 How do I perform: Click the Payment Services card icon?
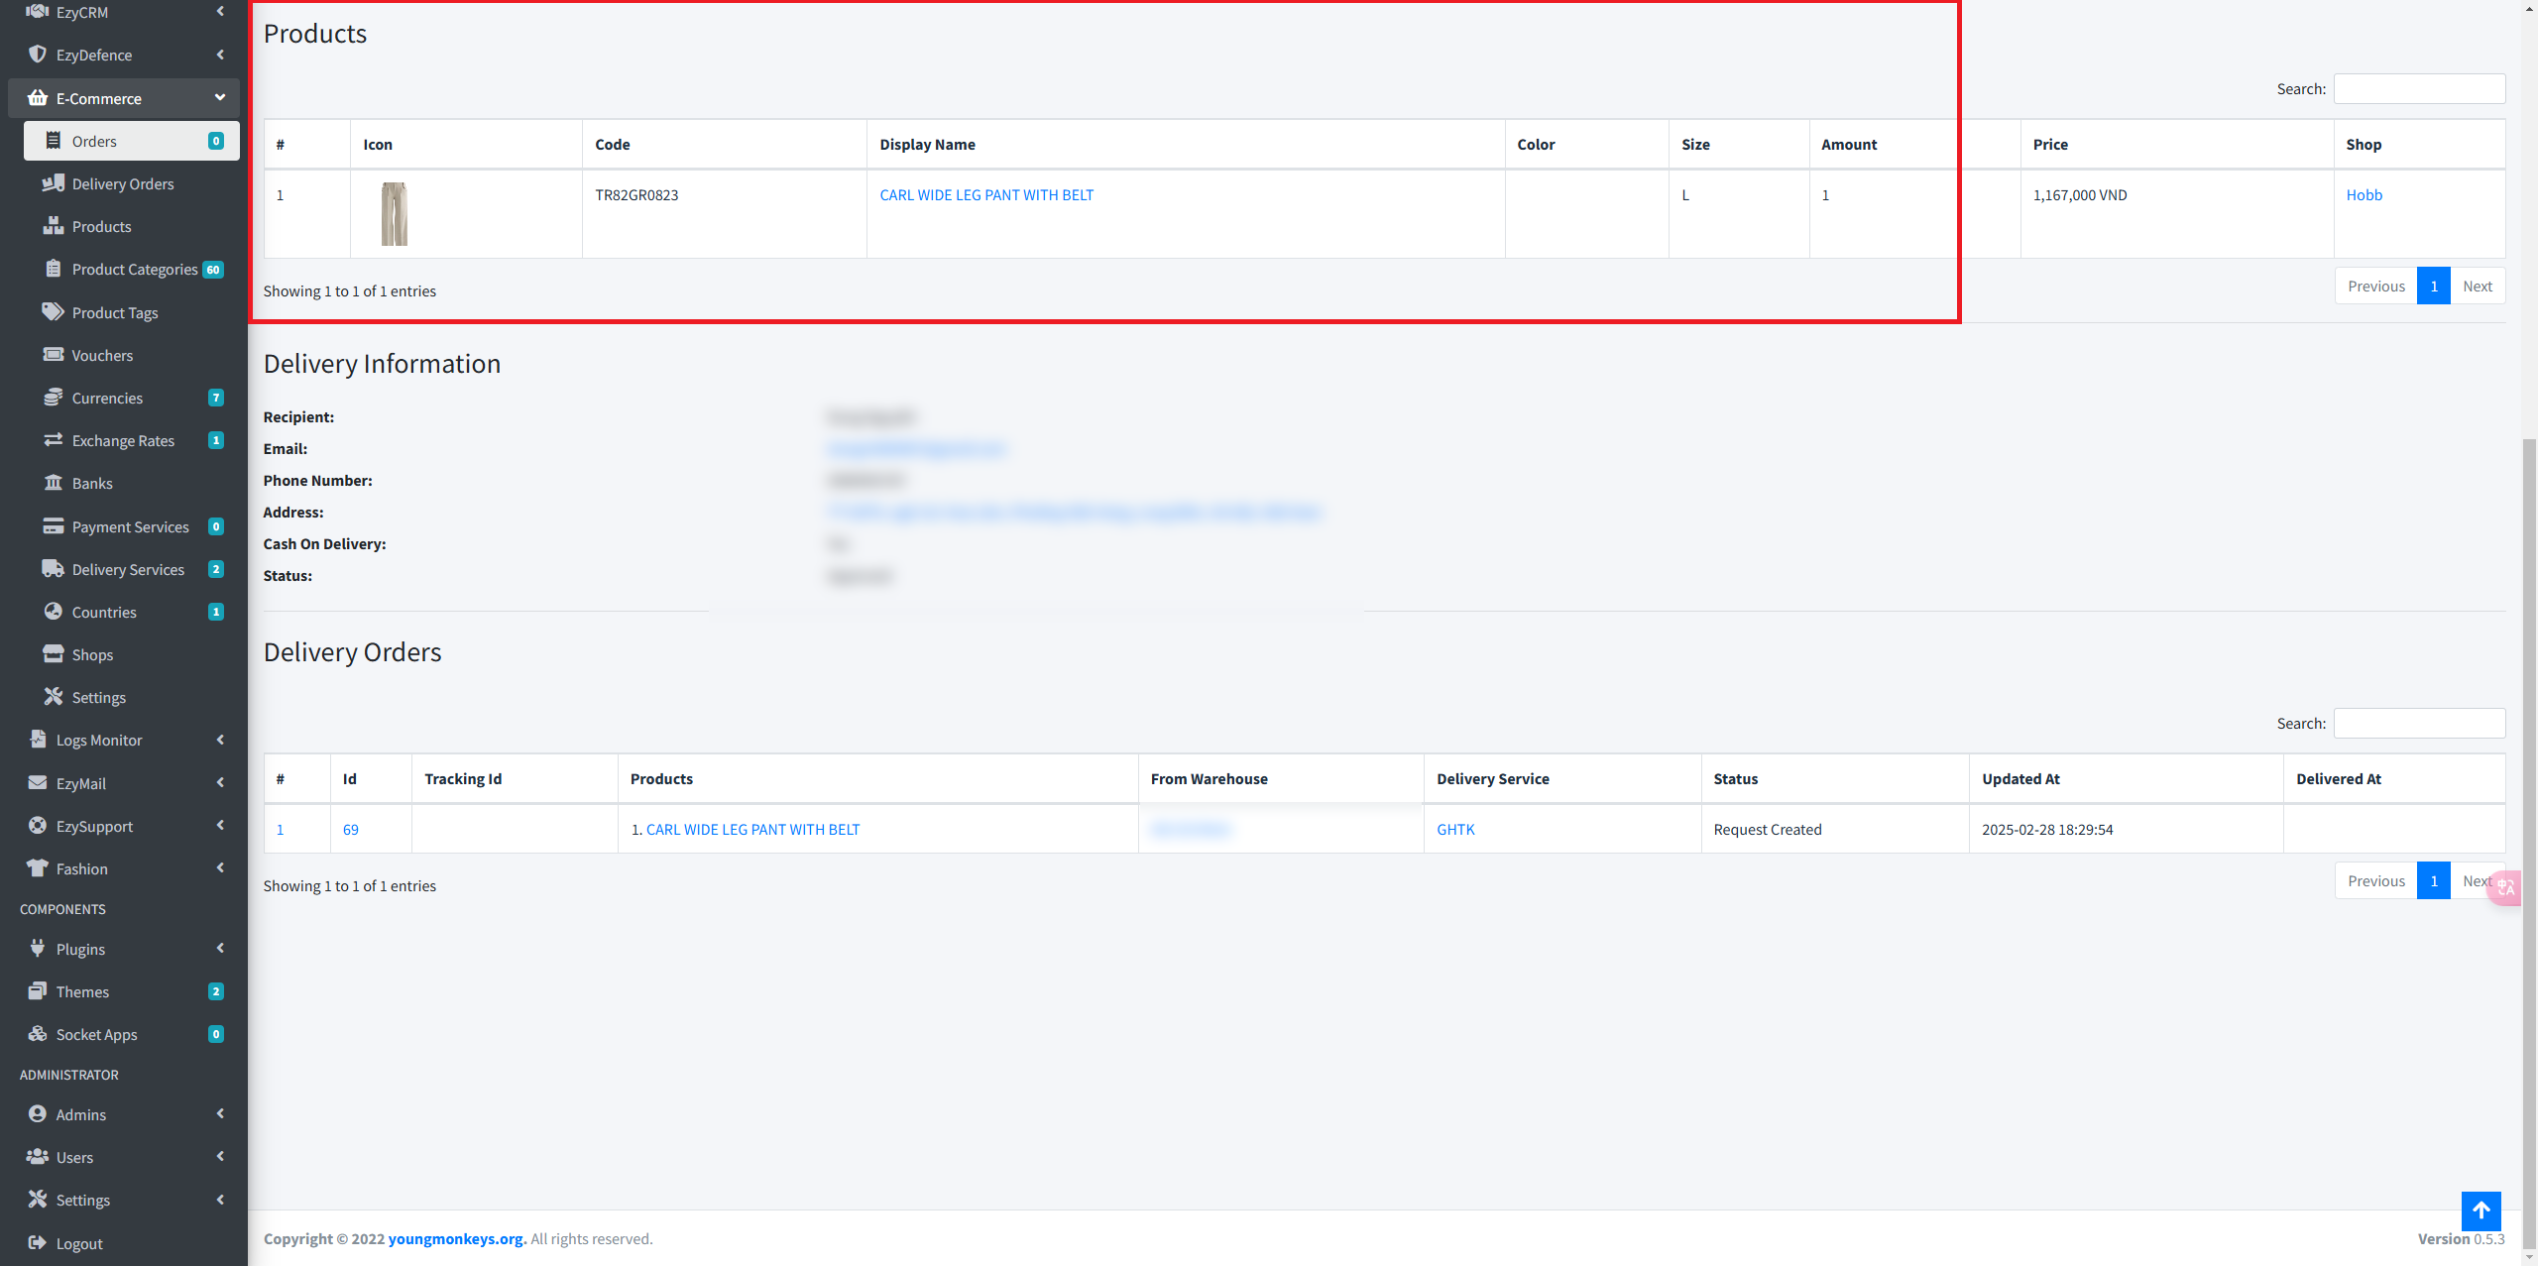[54, 526]
